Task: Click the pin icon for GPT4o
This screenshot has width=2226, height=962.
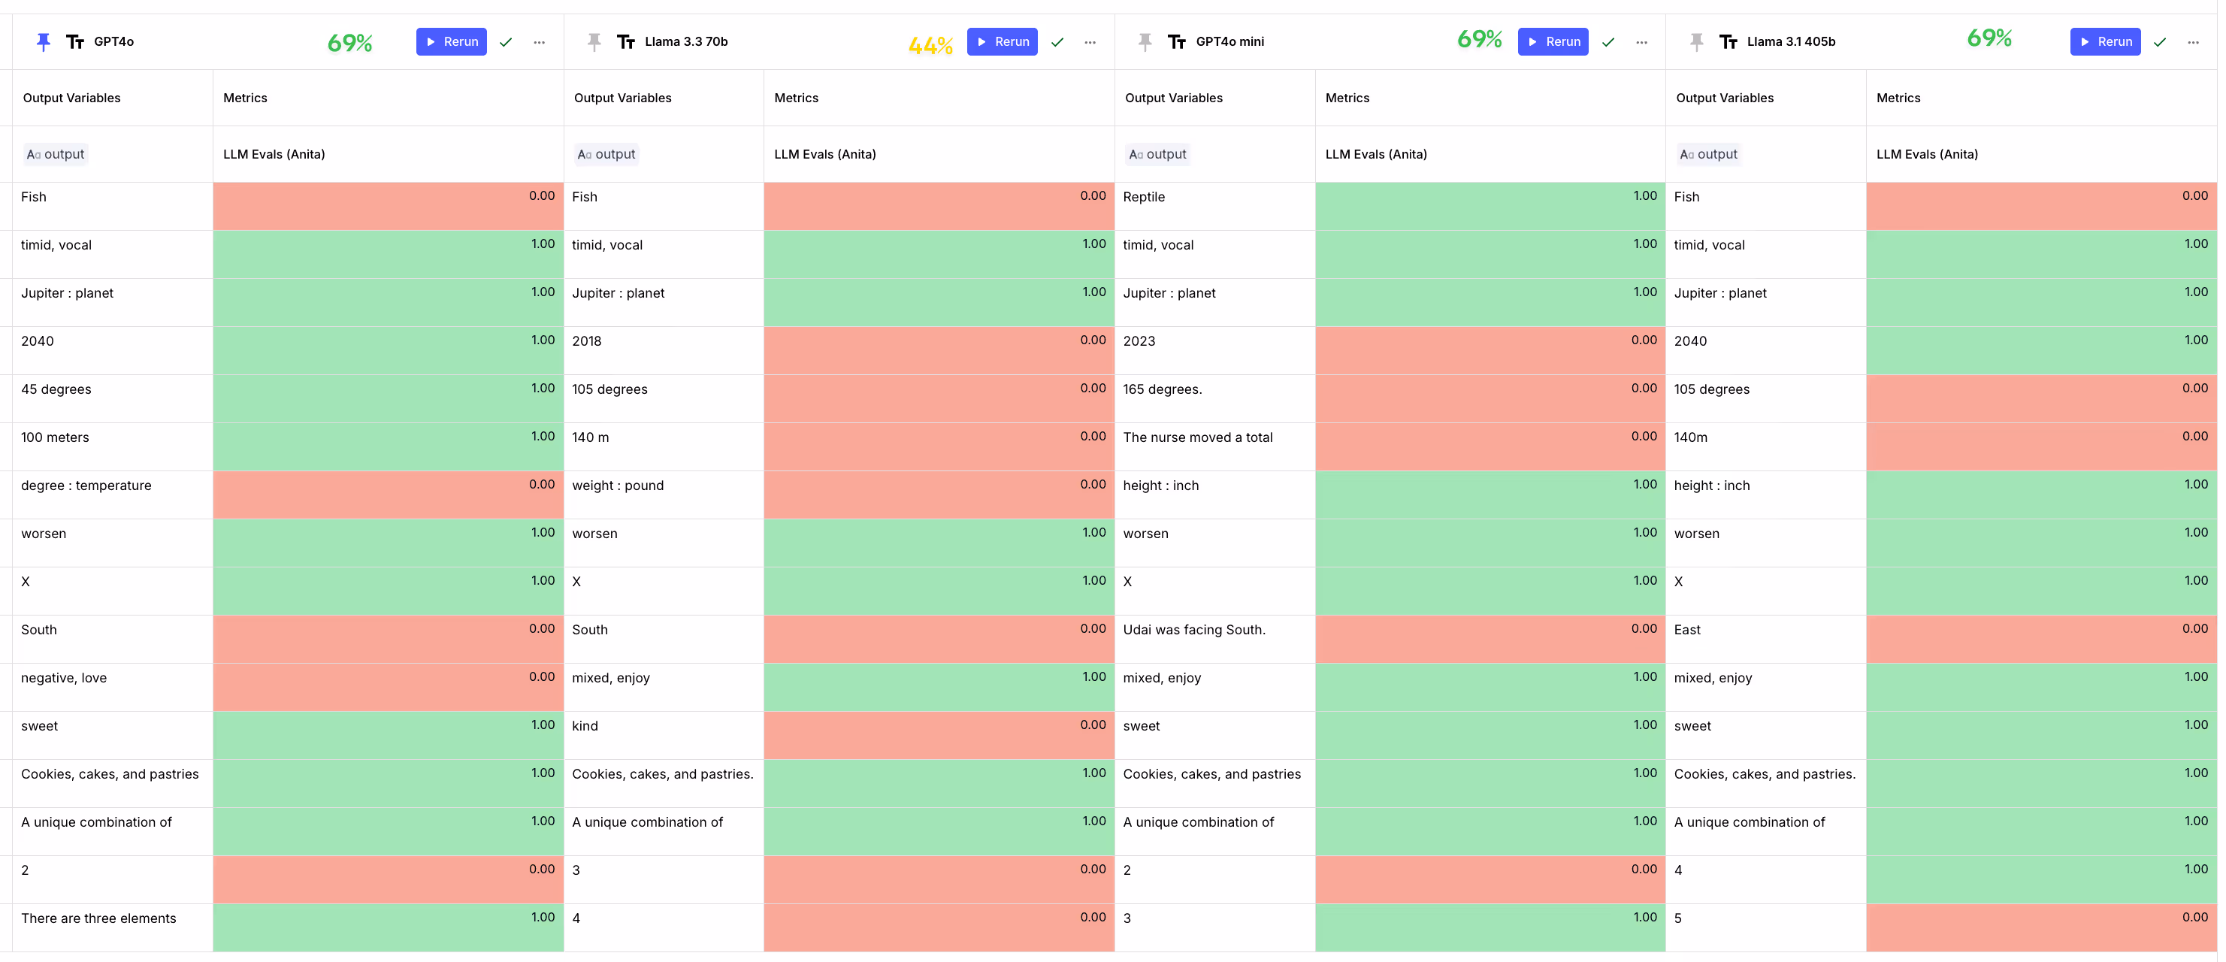Action: (x=43, y=41)
